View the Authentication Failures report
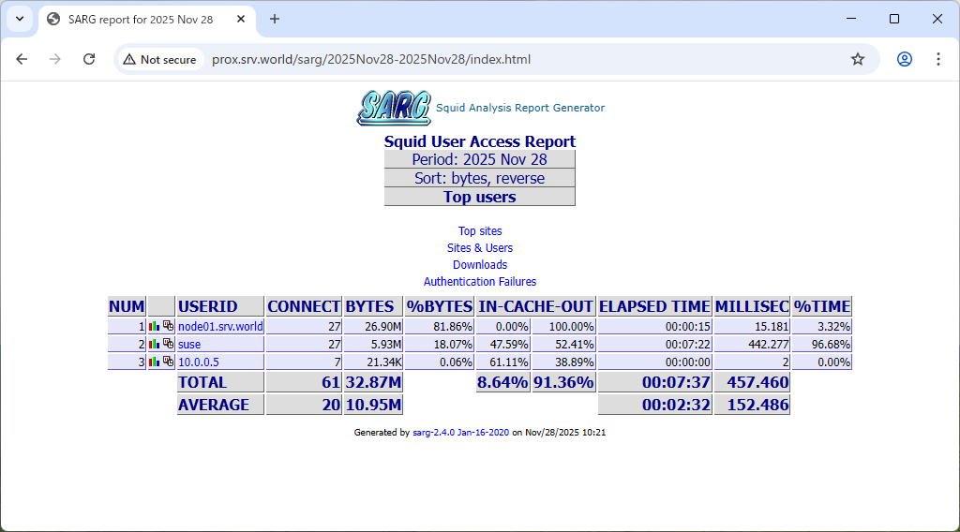This screenshot has width=960, height=532. 480,282
